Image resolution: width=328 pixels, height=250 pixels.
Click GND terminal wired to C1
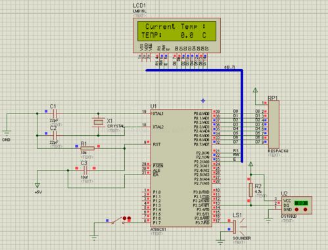7,133
